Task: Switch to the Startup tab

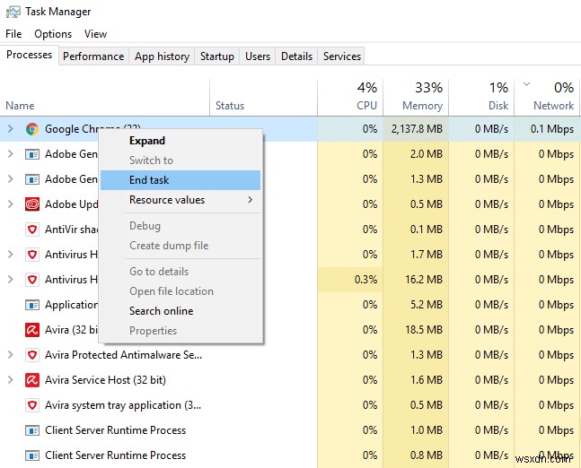Action: coord(217,56)
